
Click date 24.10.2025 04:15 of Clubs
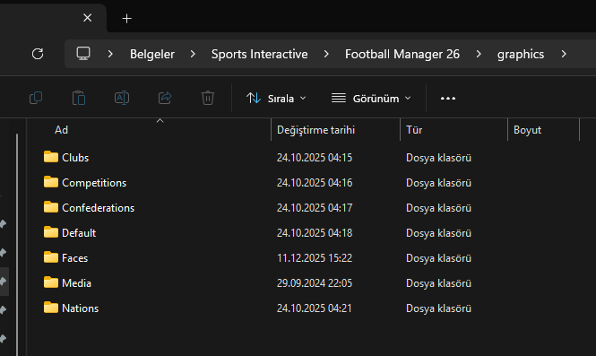(x=315, y=158)
